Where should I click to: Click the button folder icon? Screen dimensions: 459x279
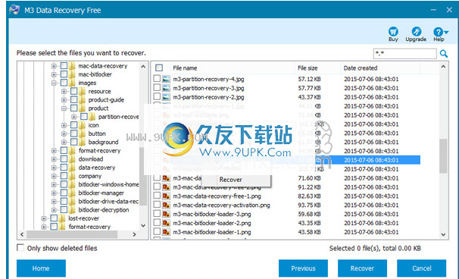(83, 133)
